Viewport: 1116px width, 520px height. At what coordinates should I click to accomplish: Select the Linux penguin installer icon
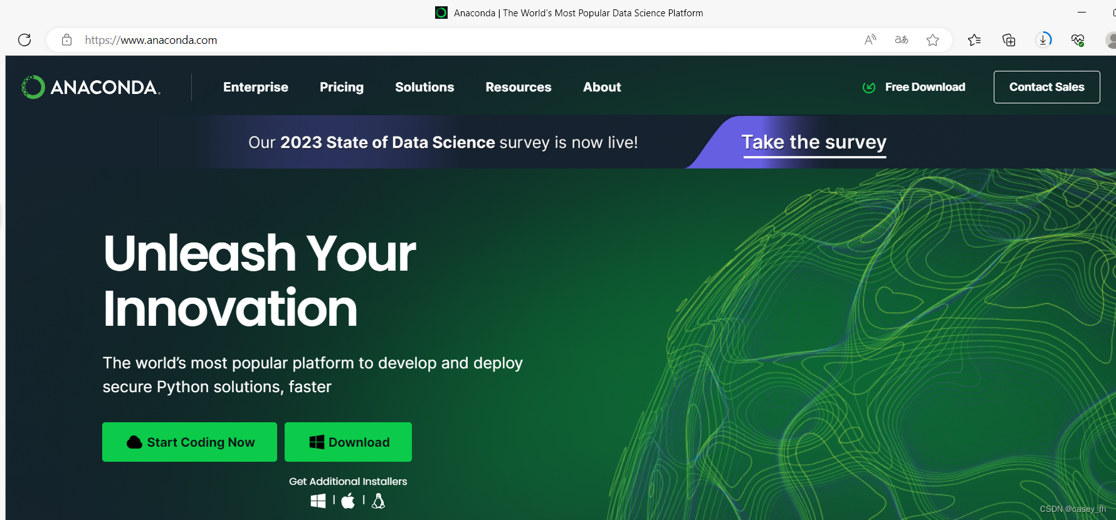378,501
